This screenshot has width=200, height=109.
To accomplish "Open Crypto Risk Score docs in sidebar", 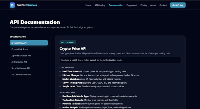I will [x=29, y=49].
